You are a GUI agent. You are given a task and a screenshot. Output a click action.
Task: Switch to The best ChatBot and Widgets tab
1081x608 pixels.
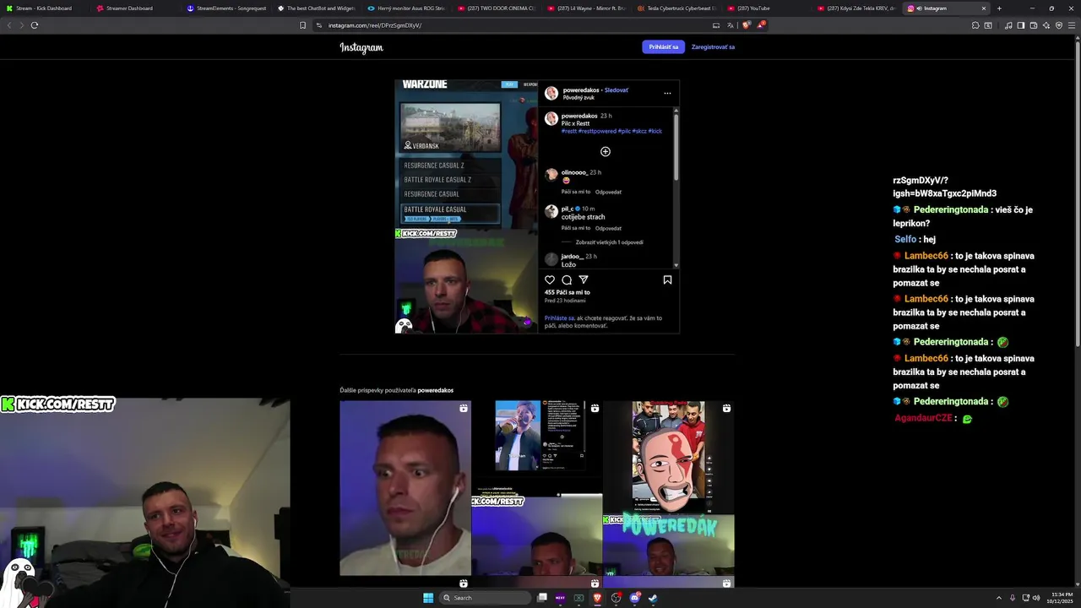click(317, 8)
